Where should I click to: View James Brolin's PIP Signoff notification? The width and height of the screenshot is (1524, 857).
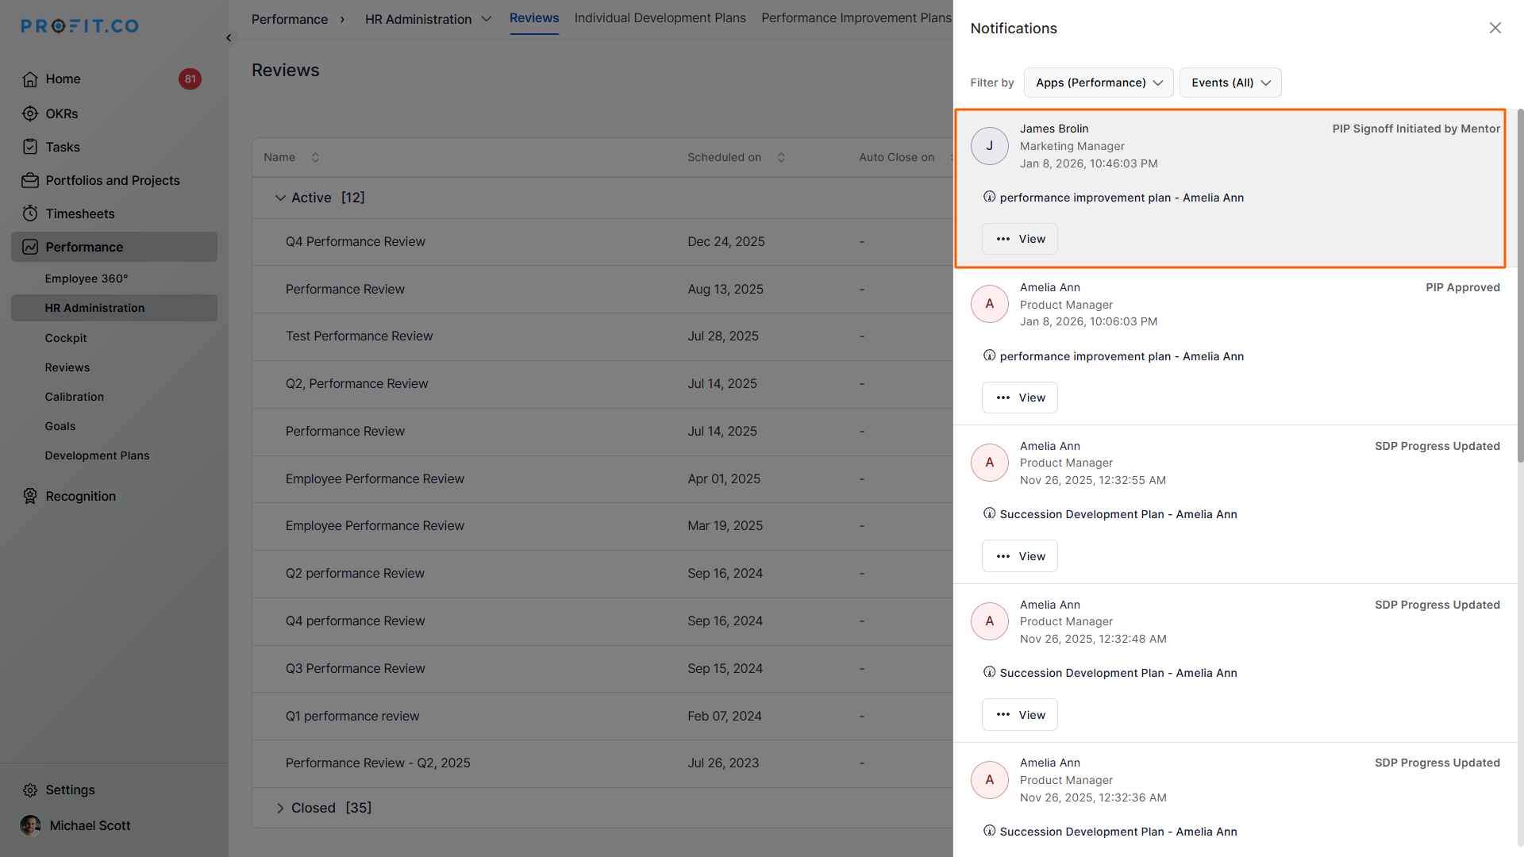coord(1019,239)
